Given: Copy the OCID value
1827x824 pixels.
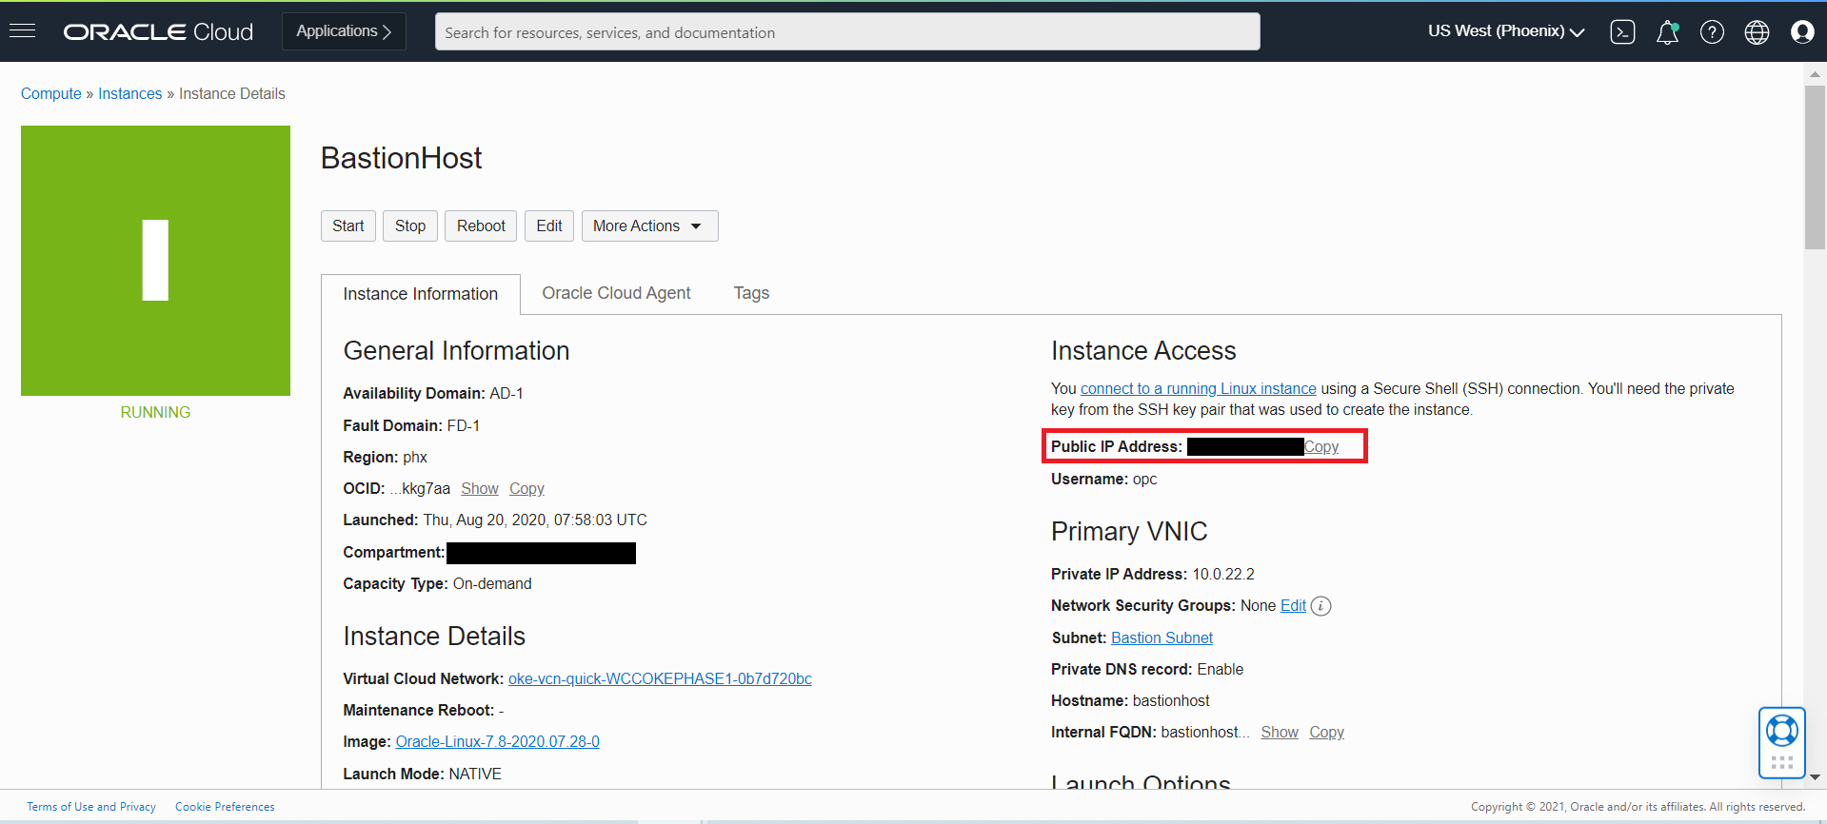Looking at the screenshot, I should [526, 488].
